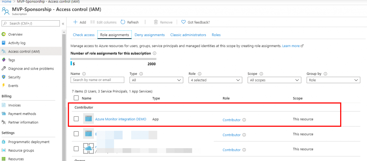Select the info icon next to Type filter label
Image resolution: width=367 pixels, height=161 pixels.
[141, 74]
